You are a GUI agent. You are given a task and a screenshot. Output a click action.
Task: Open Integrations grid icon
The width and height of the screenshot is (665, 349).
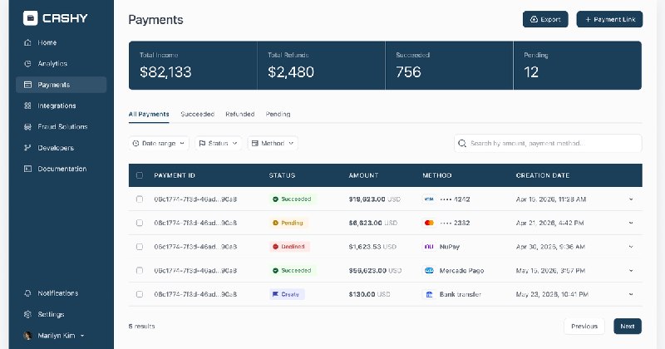pyautogui.click(x=27, y=106)
